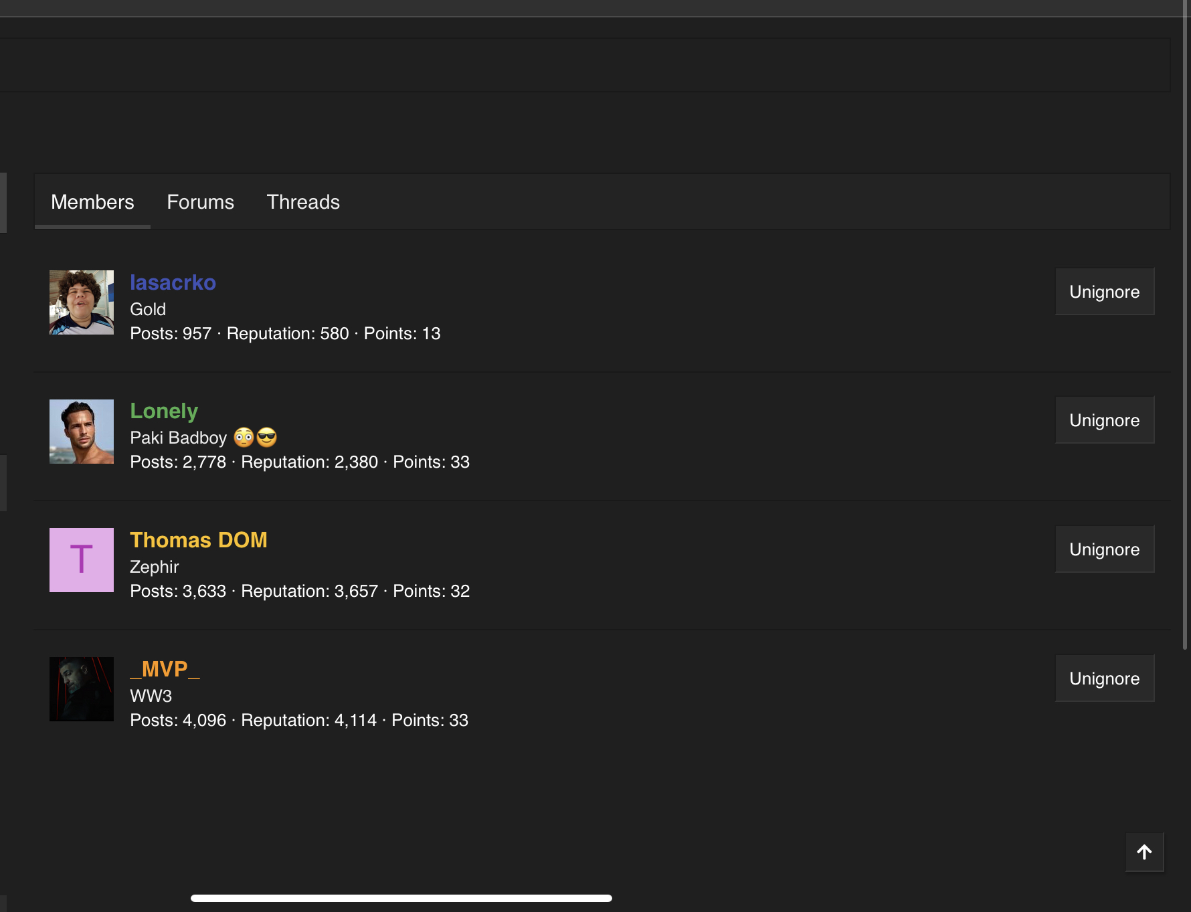Select the 'WW3' title text
Screen dimensions: 1191x912
pos(151,696)
